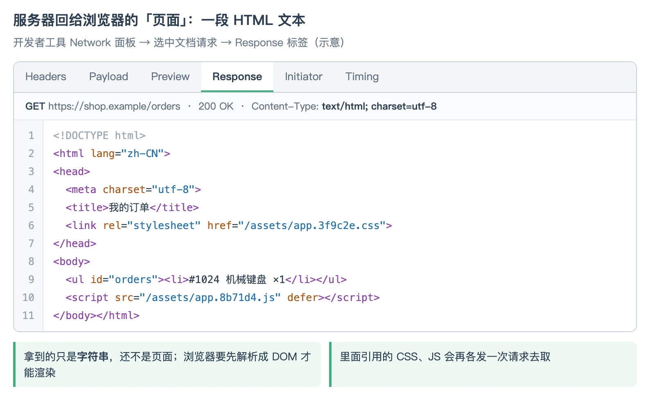Click the 200 OK status text
Image resolution: width=650 pixels, height=400 pixels.
[216, 106]
